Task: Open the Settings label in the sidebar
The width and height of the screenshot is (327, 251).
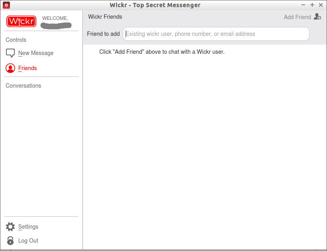Action: click(28, 227)
